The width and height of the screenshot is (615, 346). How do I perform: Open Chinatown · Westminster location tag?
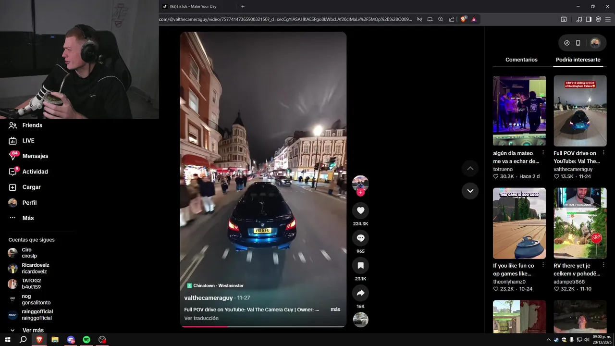pos(215,285)
